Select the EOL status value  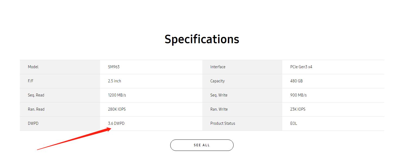pos(293,123)
